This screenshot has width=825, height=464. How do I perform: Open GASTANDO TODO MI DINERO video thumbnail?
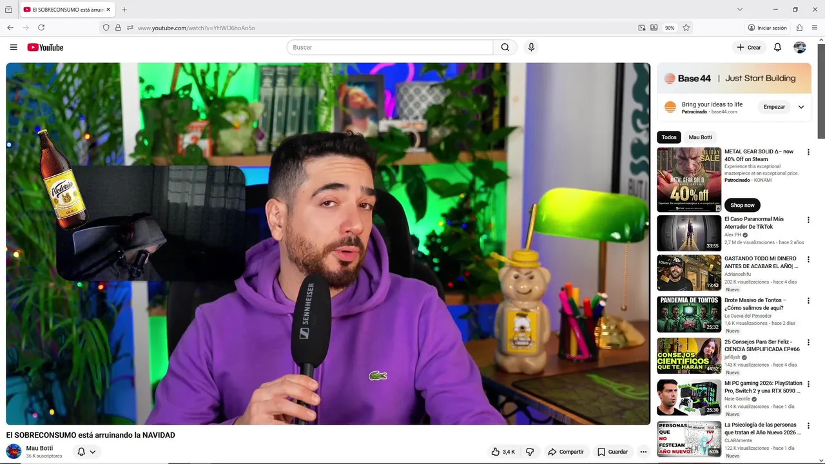point(689,273)
